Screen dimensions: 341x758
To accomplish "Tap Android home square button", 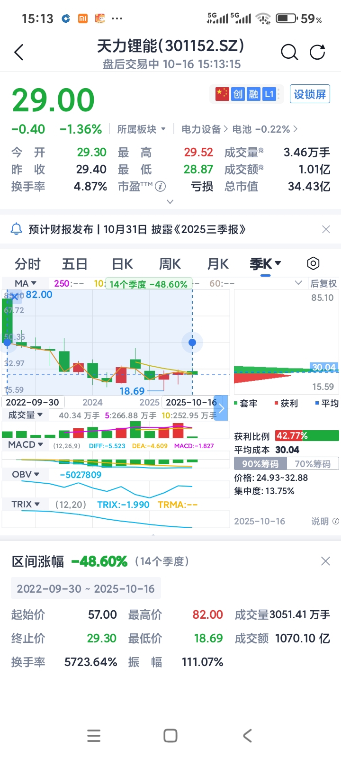I will [170, 735].
